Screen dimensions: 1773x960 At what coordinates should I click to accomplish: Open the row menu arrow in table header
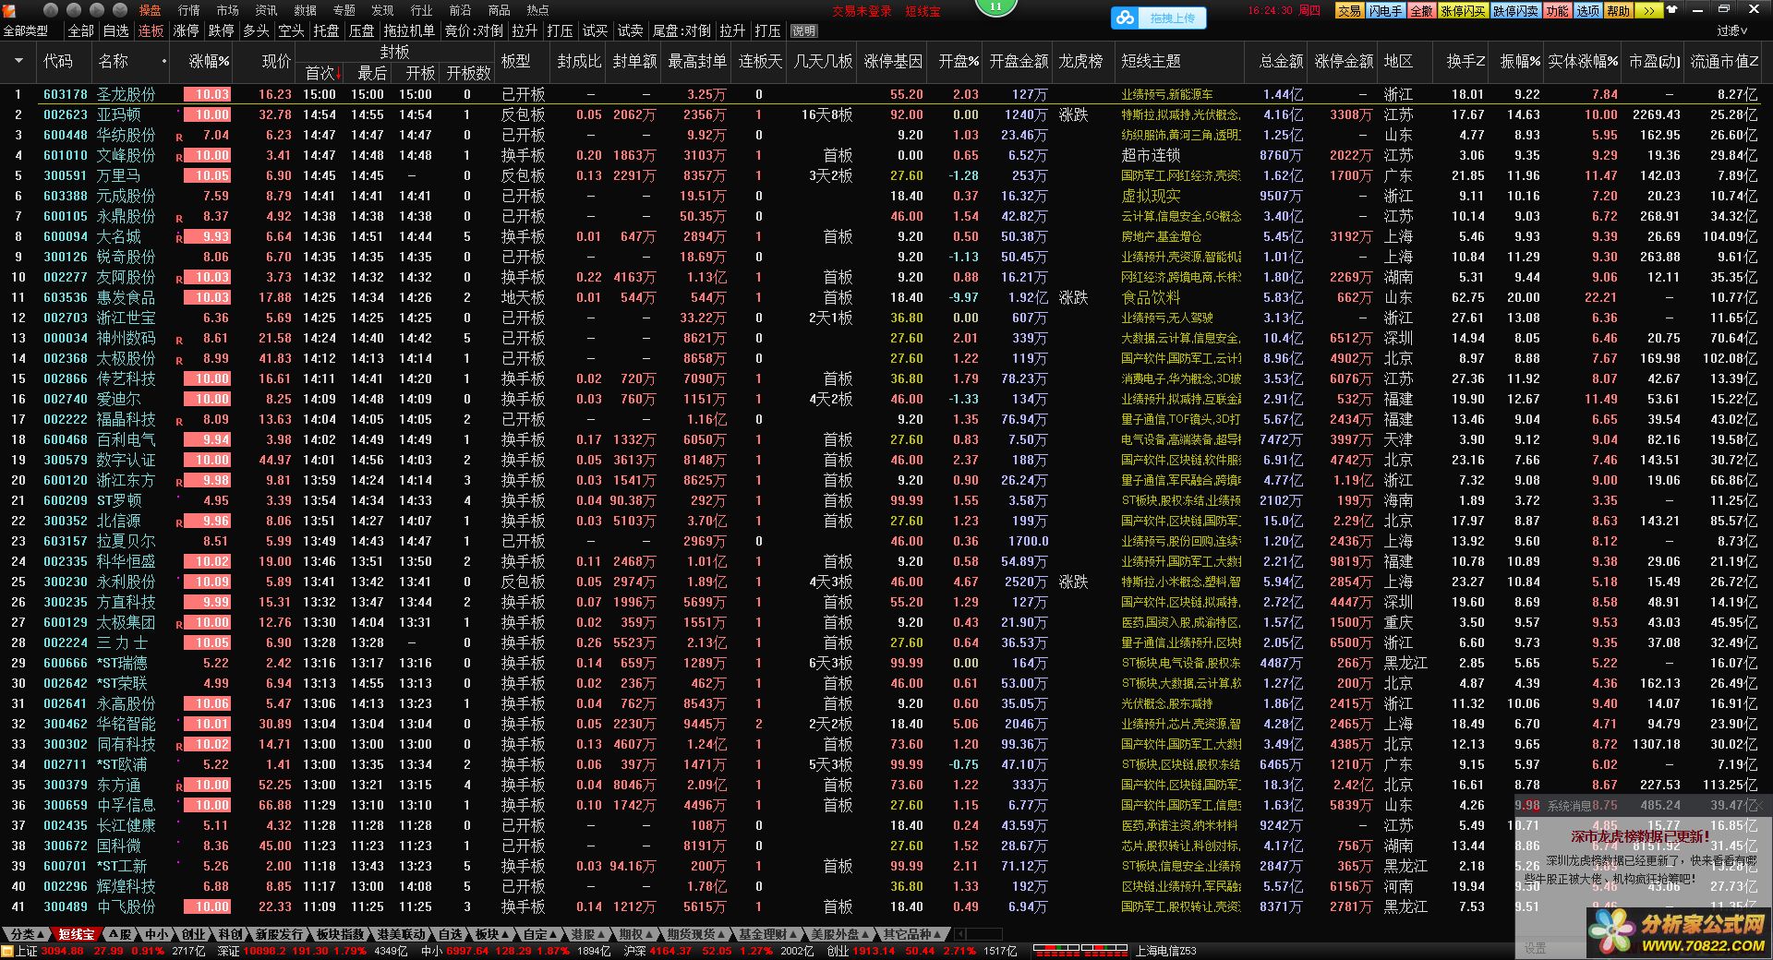tap(18, 62)
